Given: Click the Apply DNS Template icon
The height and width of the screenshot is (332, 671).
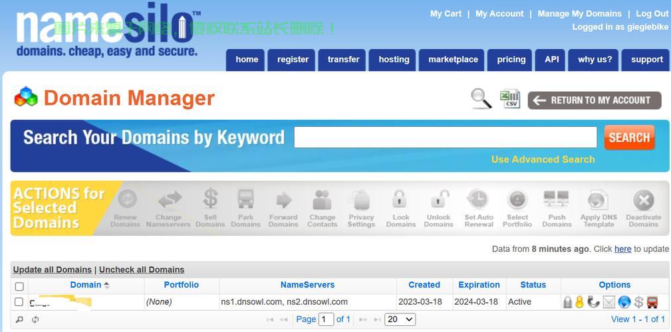Looking at the screenshot, I should tap(598, 200).
